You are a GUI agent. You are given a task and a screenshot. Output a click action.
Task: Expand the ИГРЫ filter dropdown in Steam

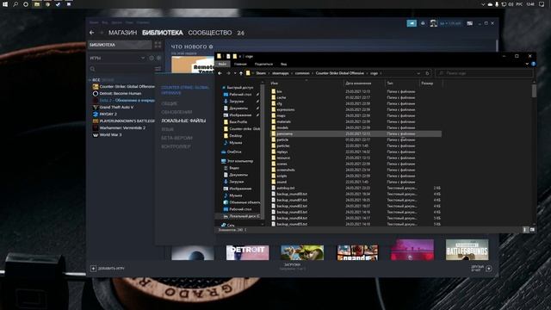point(143,58)
